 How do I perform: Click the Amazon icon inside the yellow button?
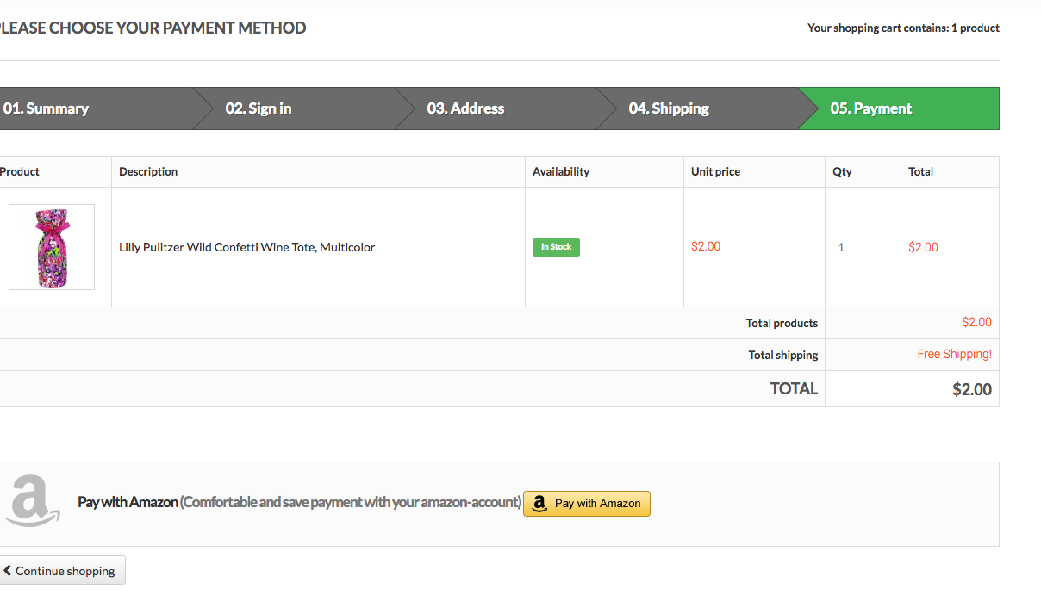[x=539, y=504]
